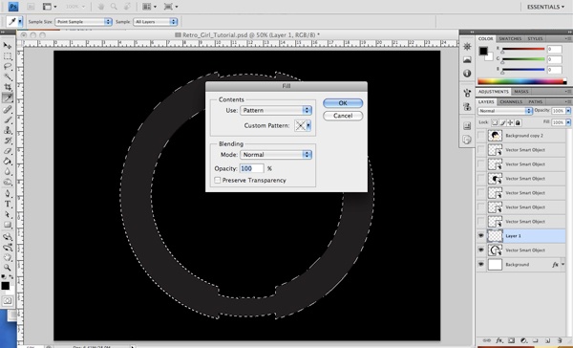This screenshot has width=573, height=348.
Task: Create a new layer icon
Action: coord(547,340)
